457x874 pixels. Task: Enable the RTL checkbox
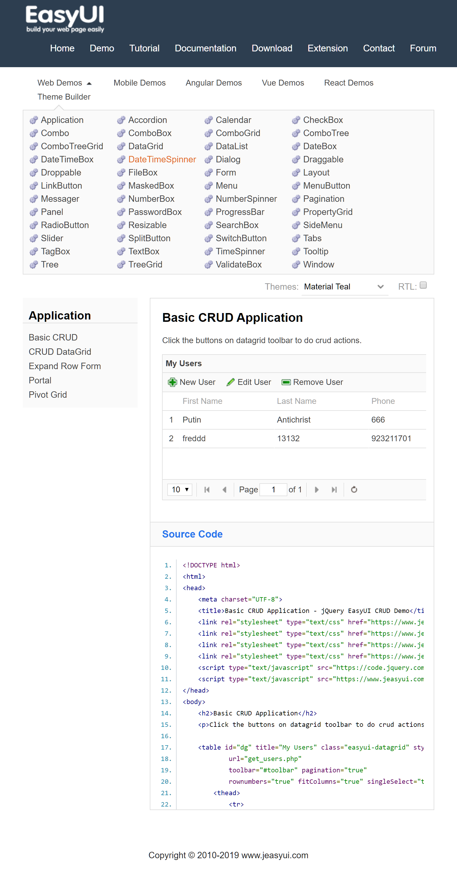[423, 285]
